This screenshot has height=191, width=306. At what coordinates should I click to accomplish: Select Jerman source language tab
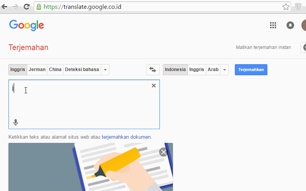coord(37,70)
